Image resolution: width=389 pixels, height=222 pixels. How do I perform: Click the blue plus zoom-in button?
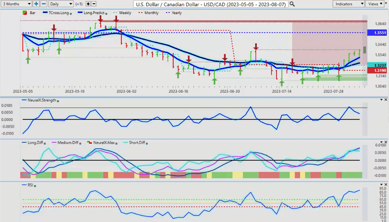coord(36,4)
